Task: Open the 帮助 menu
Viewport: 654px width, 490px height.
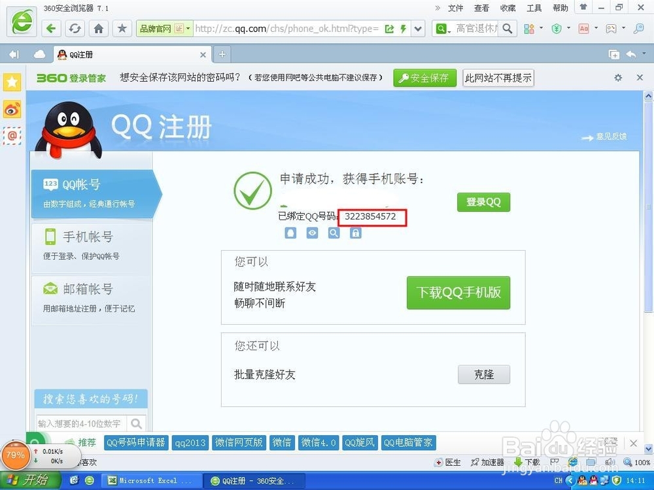Action: click(x=560, y=8)
